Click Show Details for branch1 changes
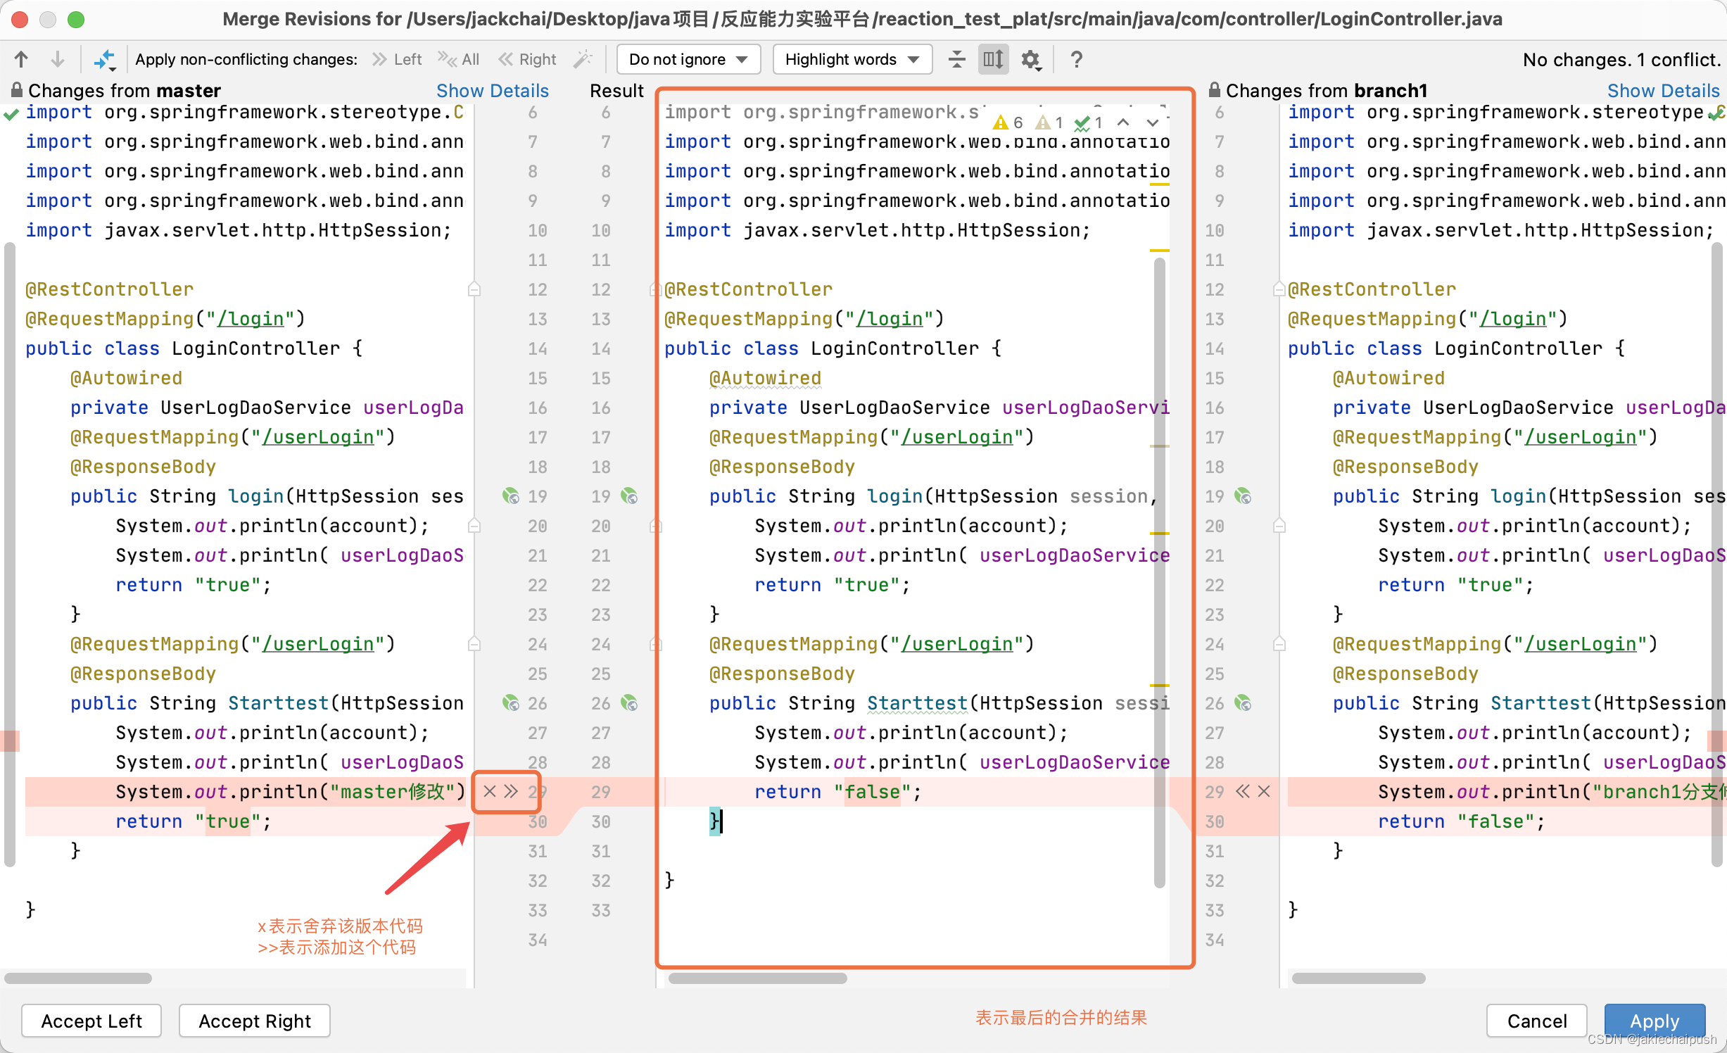 point(1663,91)
